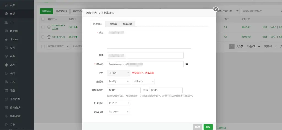Screen dimensions: 282x130
Task: Expand the PHP-74 version dropdown
Action: (118, 103)
